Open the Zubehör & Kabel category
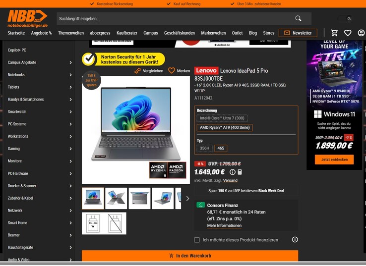This screenshot has width=366, height=266. tap(20, 198)
